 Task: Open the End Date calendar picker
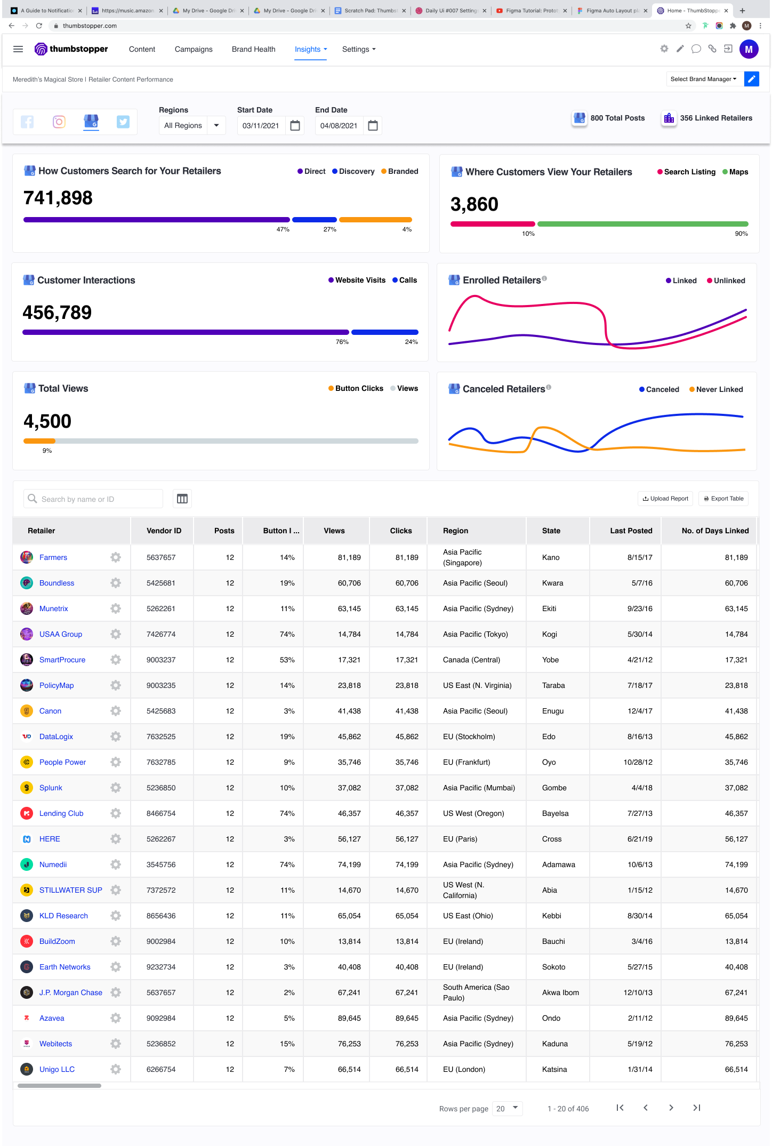click(x=373, y=125)
